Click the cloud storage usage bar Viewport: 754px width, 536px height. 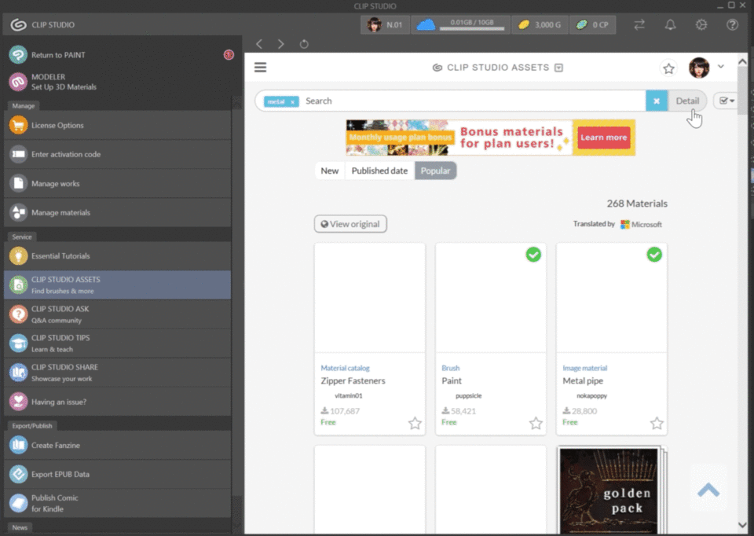pos(472,29)
